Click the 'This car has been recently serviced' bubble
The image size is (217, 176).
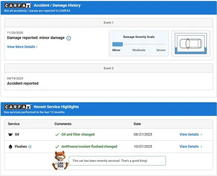point(117,161)
